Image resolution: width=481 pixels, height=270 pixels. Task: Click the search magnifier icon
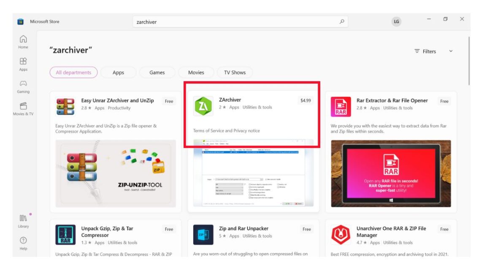click(x=342, y=21)
